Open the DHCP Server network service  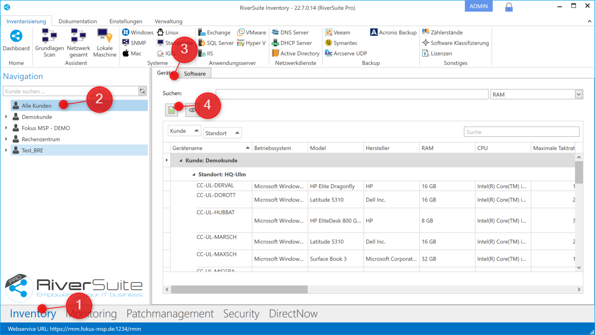291,43
